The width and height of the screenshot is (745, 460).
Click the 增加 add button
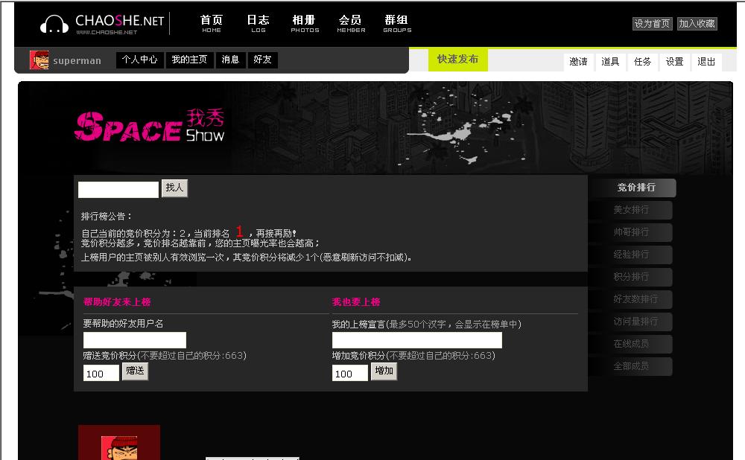coord(384,371)
